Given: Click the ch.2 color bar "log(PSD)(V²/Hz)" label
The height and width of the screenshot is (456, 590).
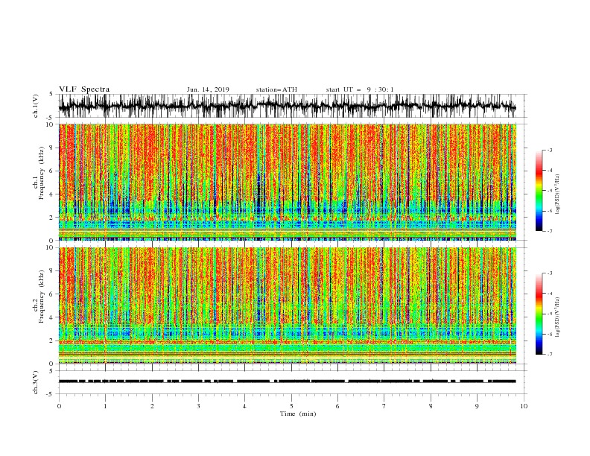Looking at the screenshot, I should coord(558,317).
